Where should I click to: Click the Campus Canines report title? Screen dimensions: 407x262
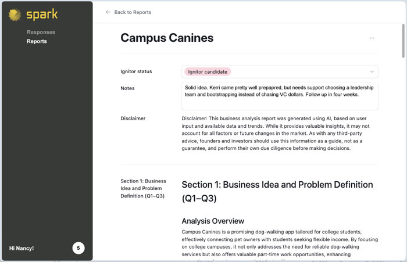click(167, 38)
